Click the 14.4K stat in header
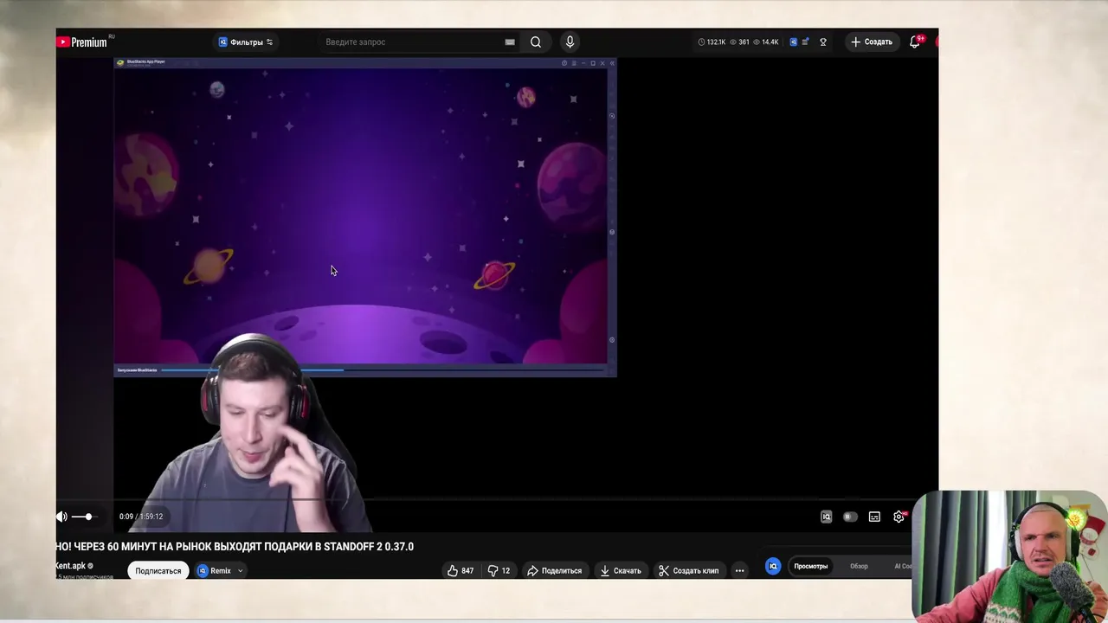The height and width of the screenshot is (623, 1108). click(x=765, y=42)
